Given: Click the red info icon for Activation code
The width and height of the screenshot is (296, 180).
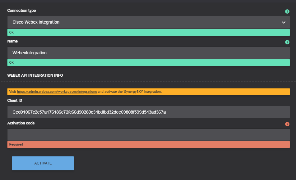Looking at the screenshot, I should [x=287, y=124].
